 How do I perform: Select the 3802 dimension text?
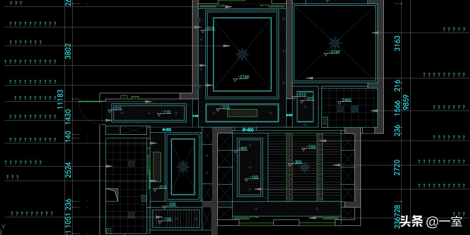coord(68,51)
